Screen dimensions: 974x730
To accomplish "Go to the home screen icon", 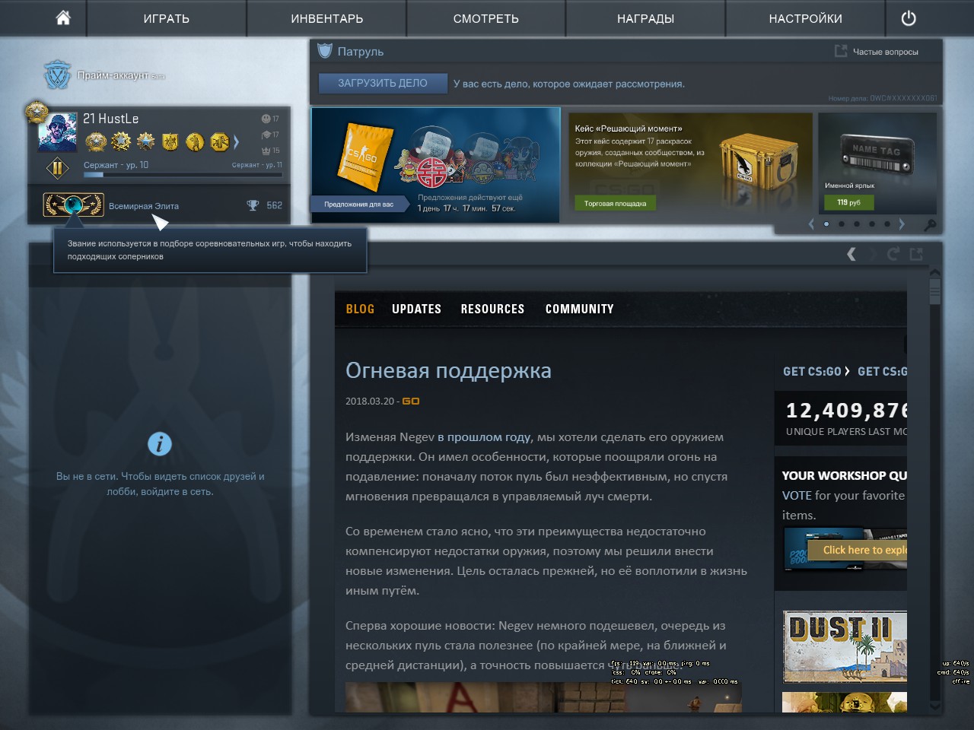I will click(x=63, y=17).
